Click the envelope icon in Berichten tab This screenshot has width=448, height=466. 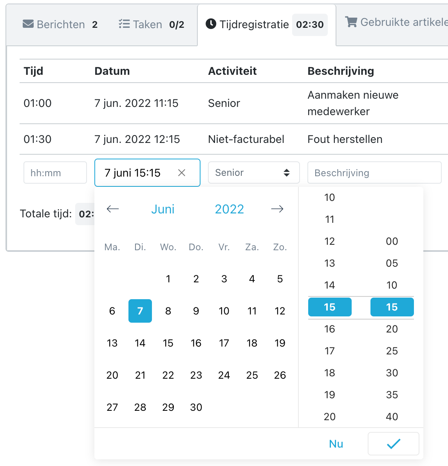point(28,24)
